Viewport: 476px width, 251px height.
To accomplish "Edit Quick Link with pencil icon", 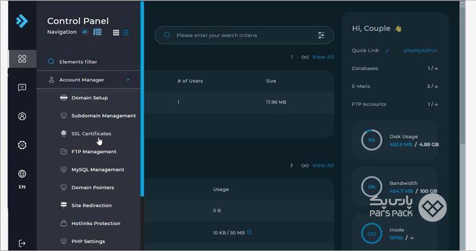I will (387, 51).
